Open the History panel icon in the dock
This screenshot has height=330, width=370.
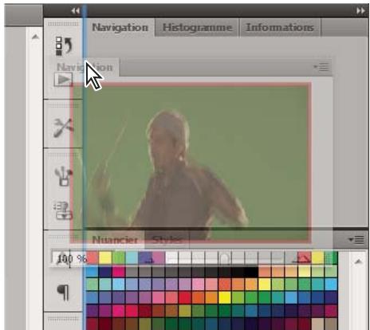pos(64,45)
